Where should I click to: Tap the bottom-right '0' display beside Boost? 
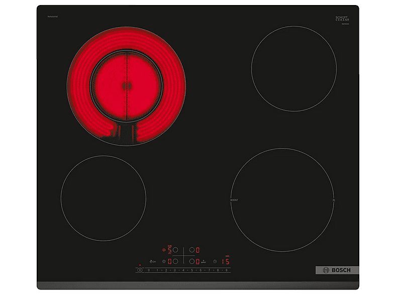point(198,261)
